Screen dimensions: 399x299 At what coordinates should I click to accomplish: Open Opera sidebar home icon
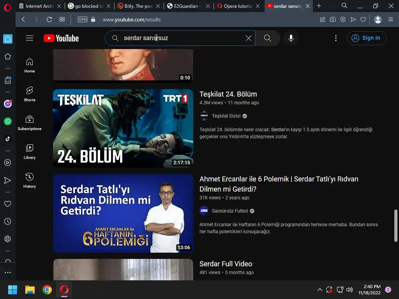[x=8, y=39]
